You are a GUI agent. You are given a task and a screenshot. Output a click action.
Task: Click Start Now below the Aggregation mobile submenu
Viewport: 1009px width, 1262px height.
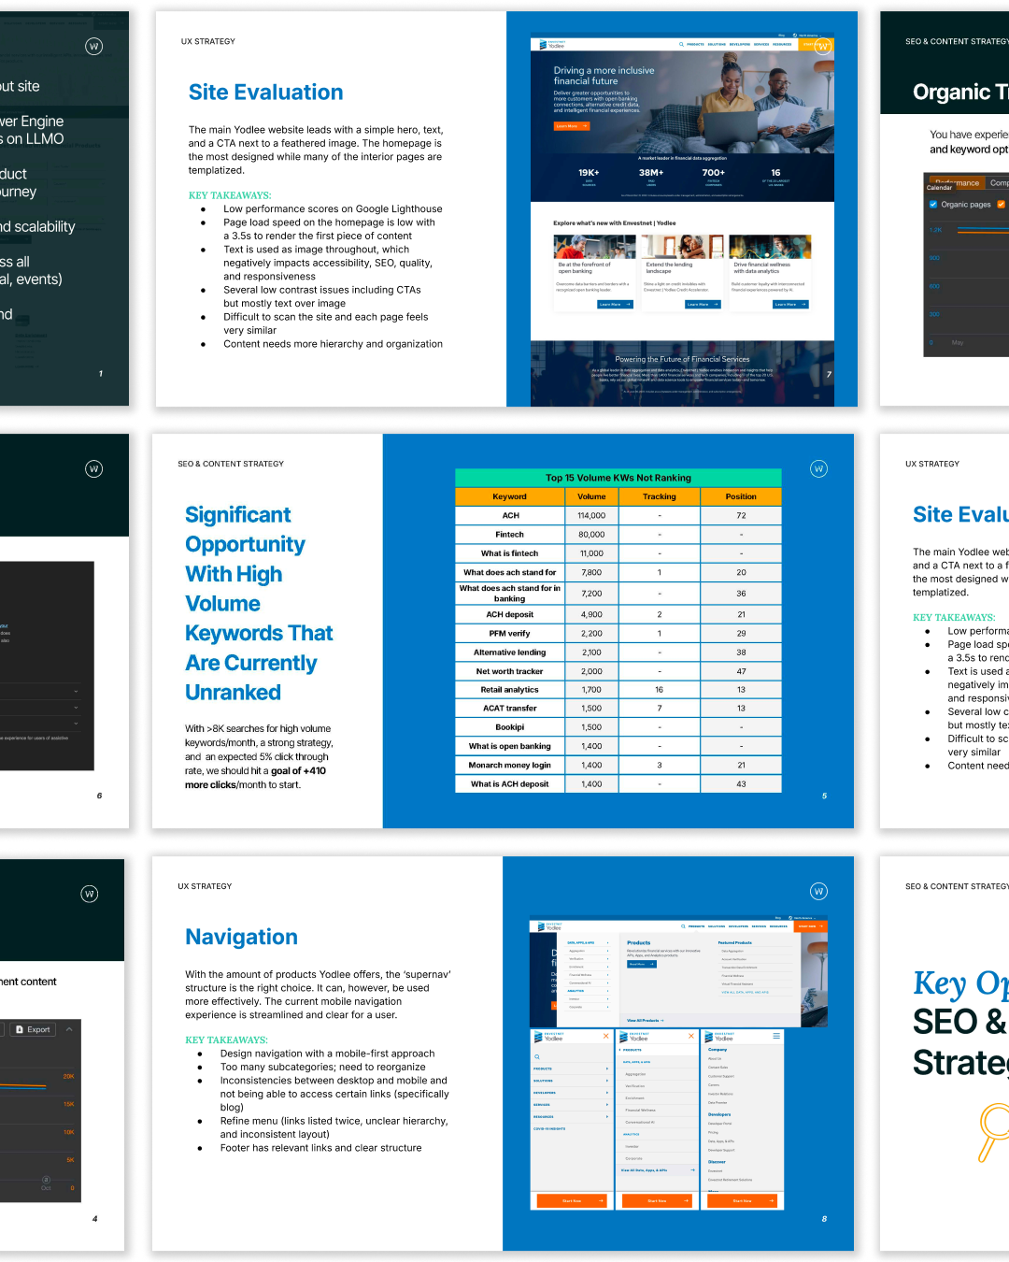[x=657, y=1200]
